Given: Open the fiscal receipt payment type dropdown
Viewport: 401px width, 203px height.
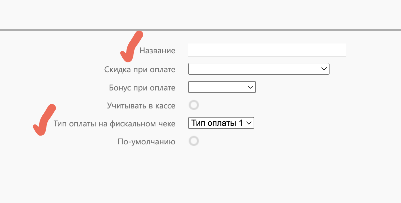Looking at the screenshot, I should 221,123.
